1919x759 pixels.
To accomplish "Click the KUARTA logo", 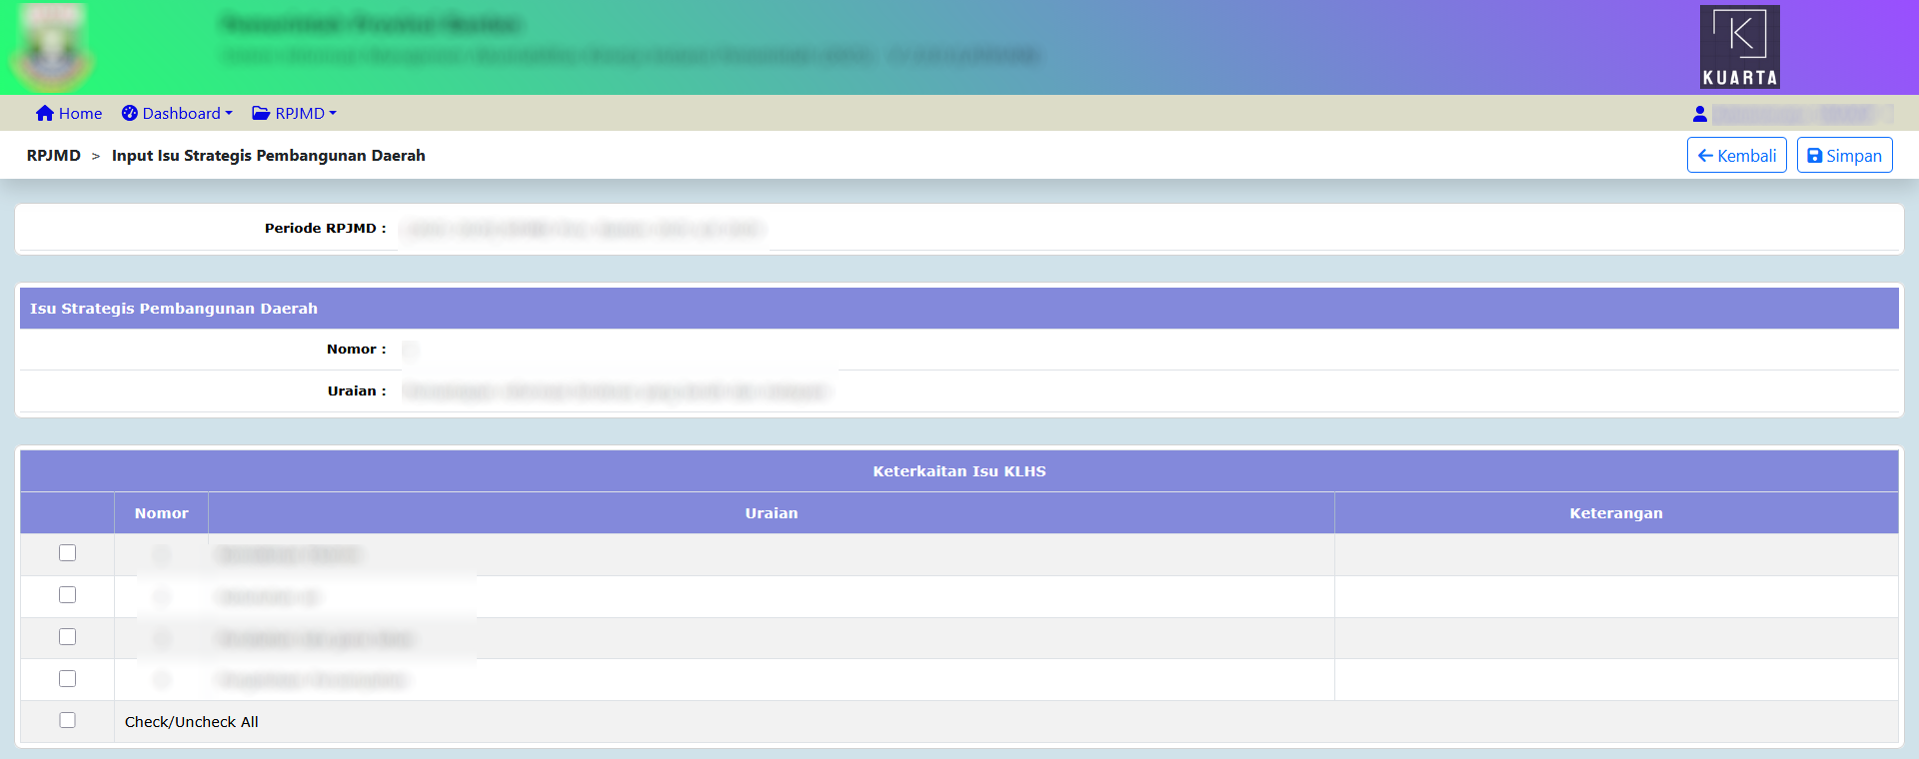I will point(1739,47).
